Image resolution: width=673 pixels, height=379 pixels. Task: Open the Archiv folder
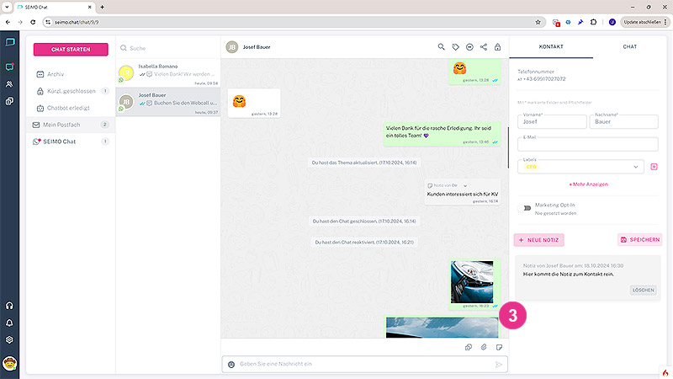(x=56, y=74)
